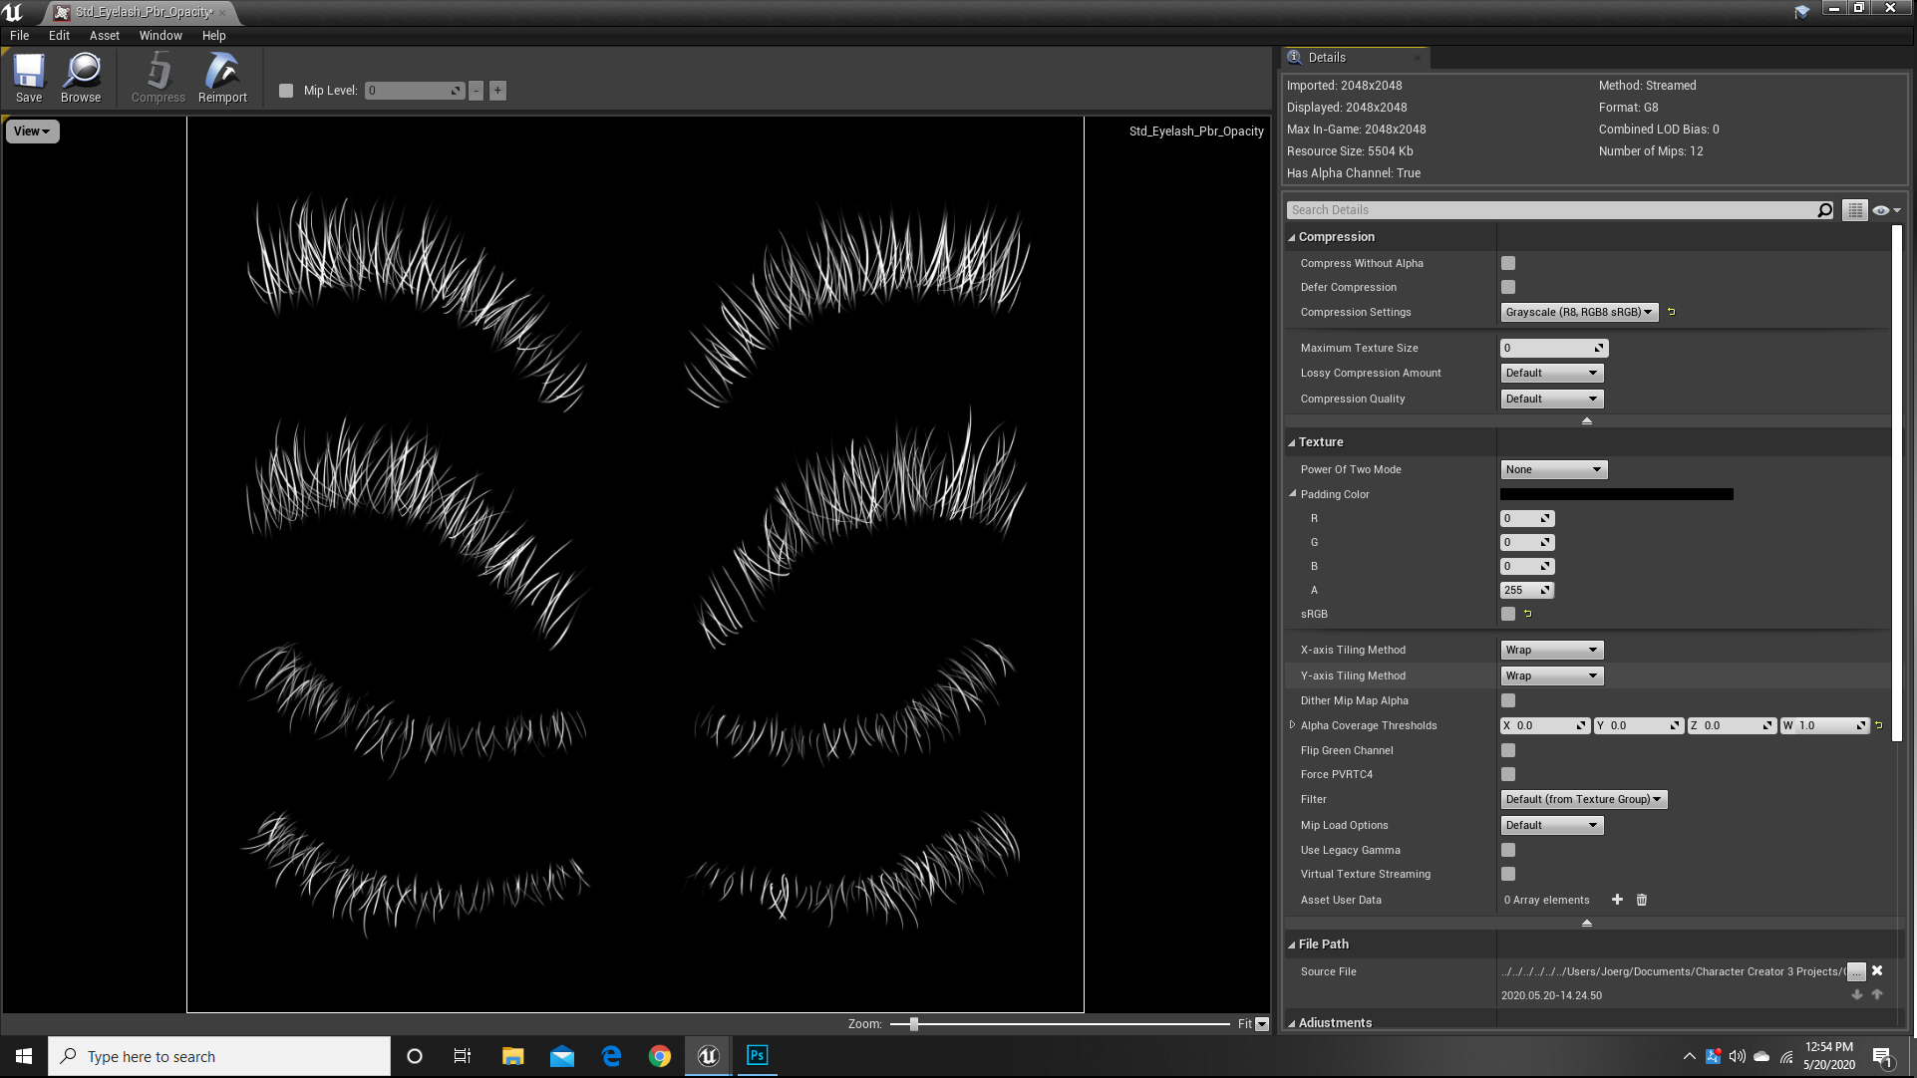Screen dimensions: 1917x1078
Task: Select the Details tab
Action: coord(1356,58)
